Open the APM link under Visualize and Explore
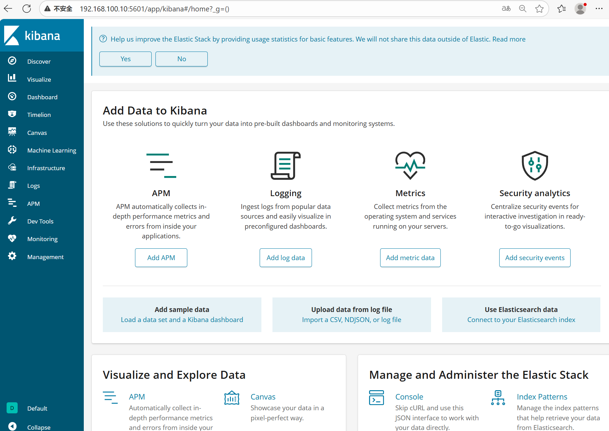 click(x=137, y=397)
